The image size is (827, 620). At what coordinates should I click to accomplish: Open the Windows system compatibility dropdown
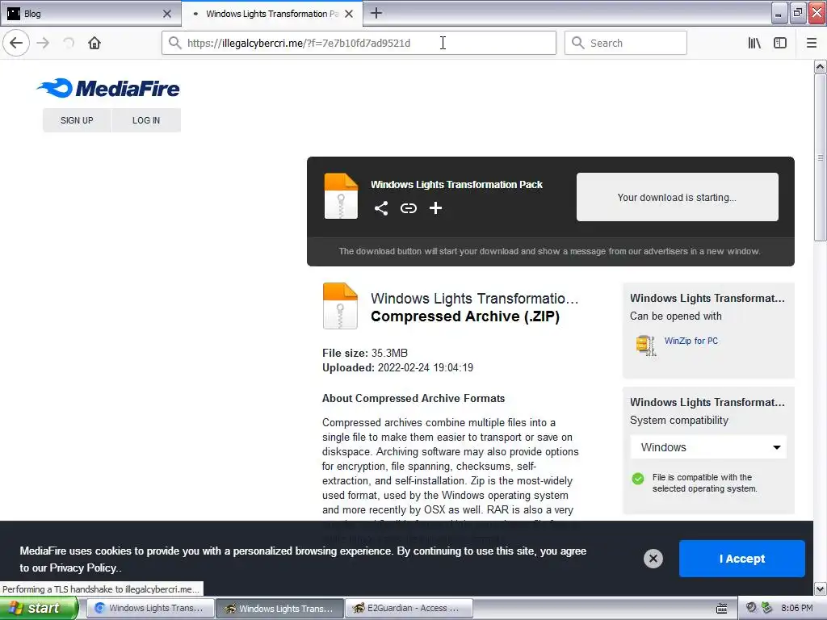pyautogui.click(x=708, y=447)
